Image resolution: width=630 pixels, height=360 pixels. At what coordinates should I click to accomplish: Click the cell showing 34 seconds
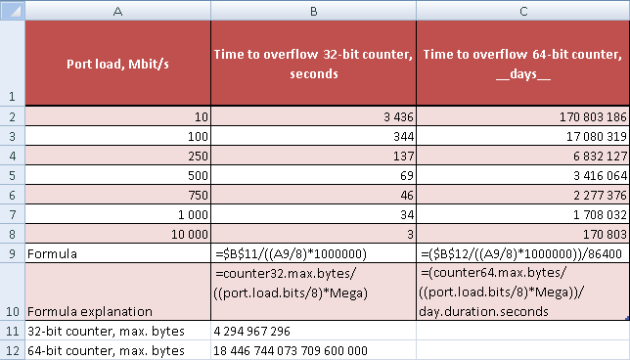pyautogui.click(x=313, y=213)
